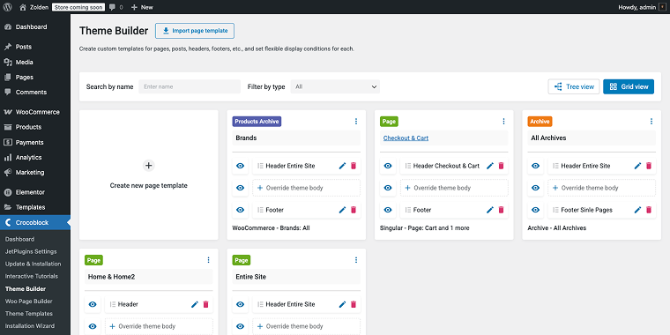Visit the Zolden site link
670x335 pixels.
point(33,7)
